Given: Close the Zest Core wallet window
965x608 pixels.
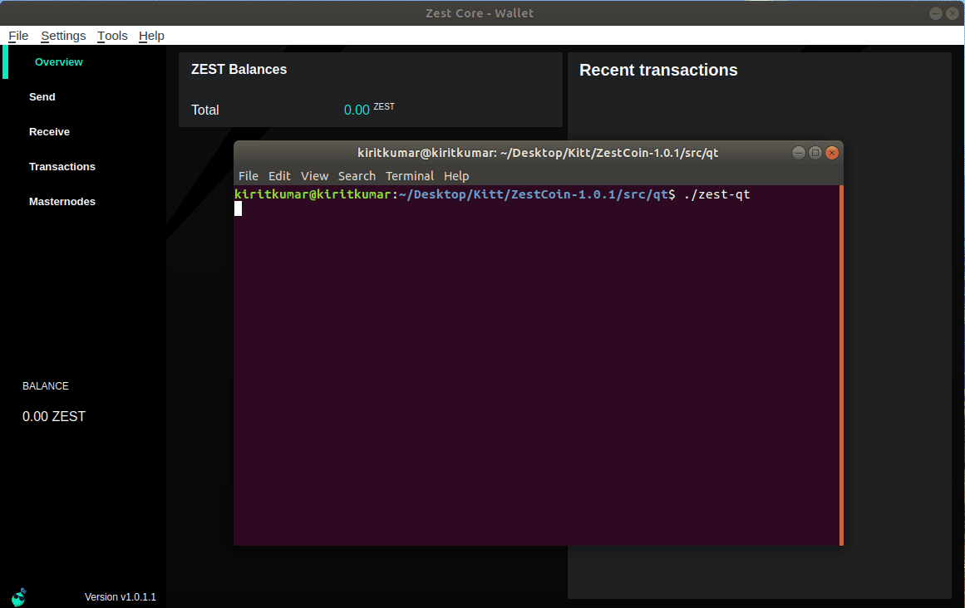Looking at the screenshot, I should 953,13.
